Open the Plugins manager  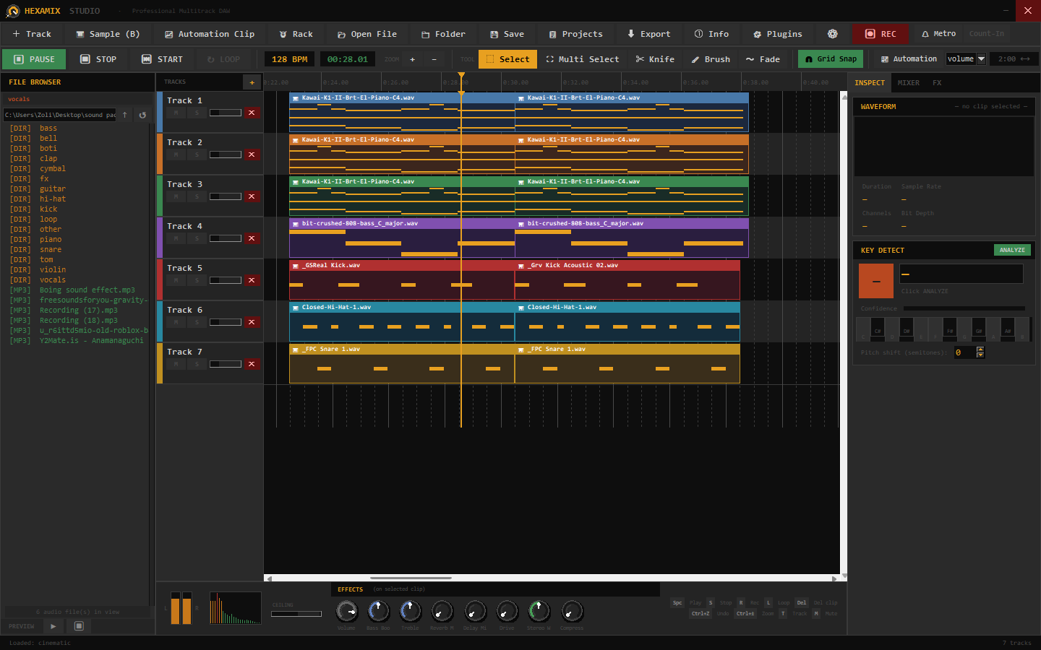(777, 34)
